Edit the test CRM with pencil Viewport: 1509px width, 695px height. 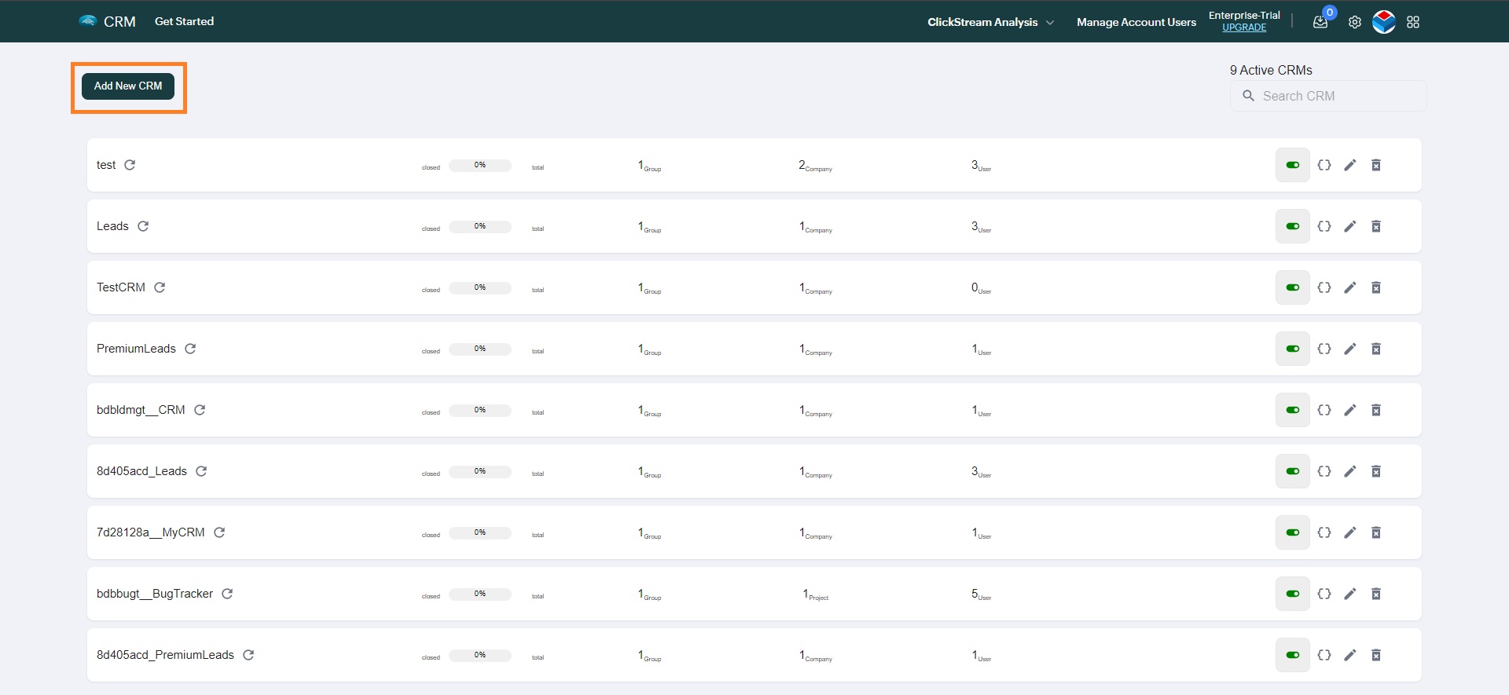click(1350, 165)
